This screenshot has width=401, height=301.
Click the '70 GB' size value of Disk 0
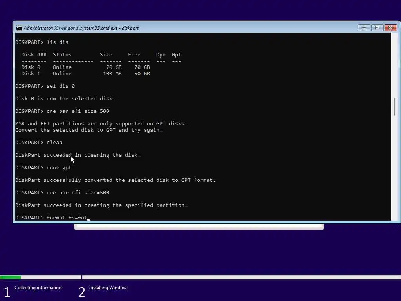[x=114, y=67]
